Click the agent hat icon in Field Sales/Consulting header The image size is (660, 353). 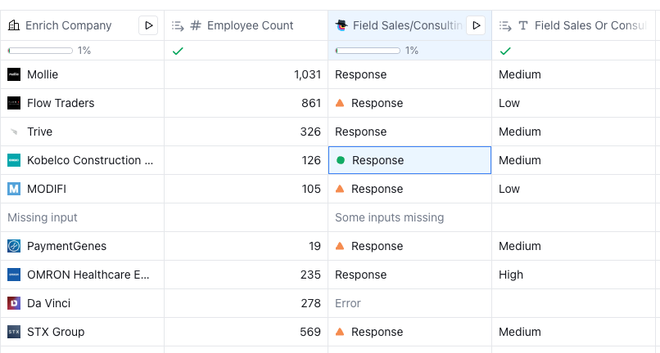click(341, 25)
